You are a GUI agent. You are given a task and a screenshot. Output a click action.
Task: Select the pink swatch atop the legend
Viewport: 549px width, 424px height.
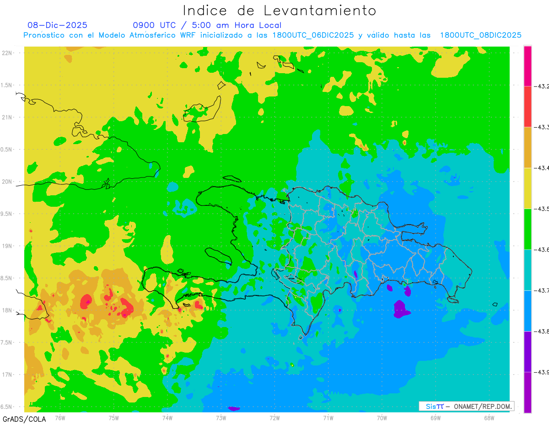pos(527,66)
